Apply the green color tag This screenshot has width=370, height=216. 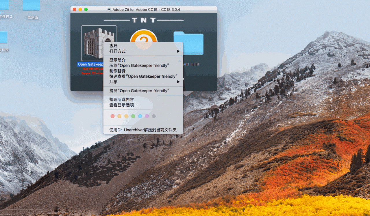point(133,116)
